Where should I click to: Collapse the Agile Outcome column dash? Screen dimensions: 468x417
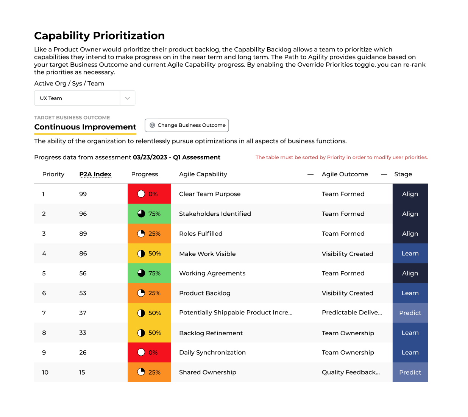point(384,174)
